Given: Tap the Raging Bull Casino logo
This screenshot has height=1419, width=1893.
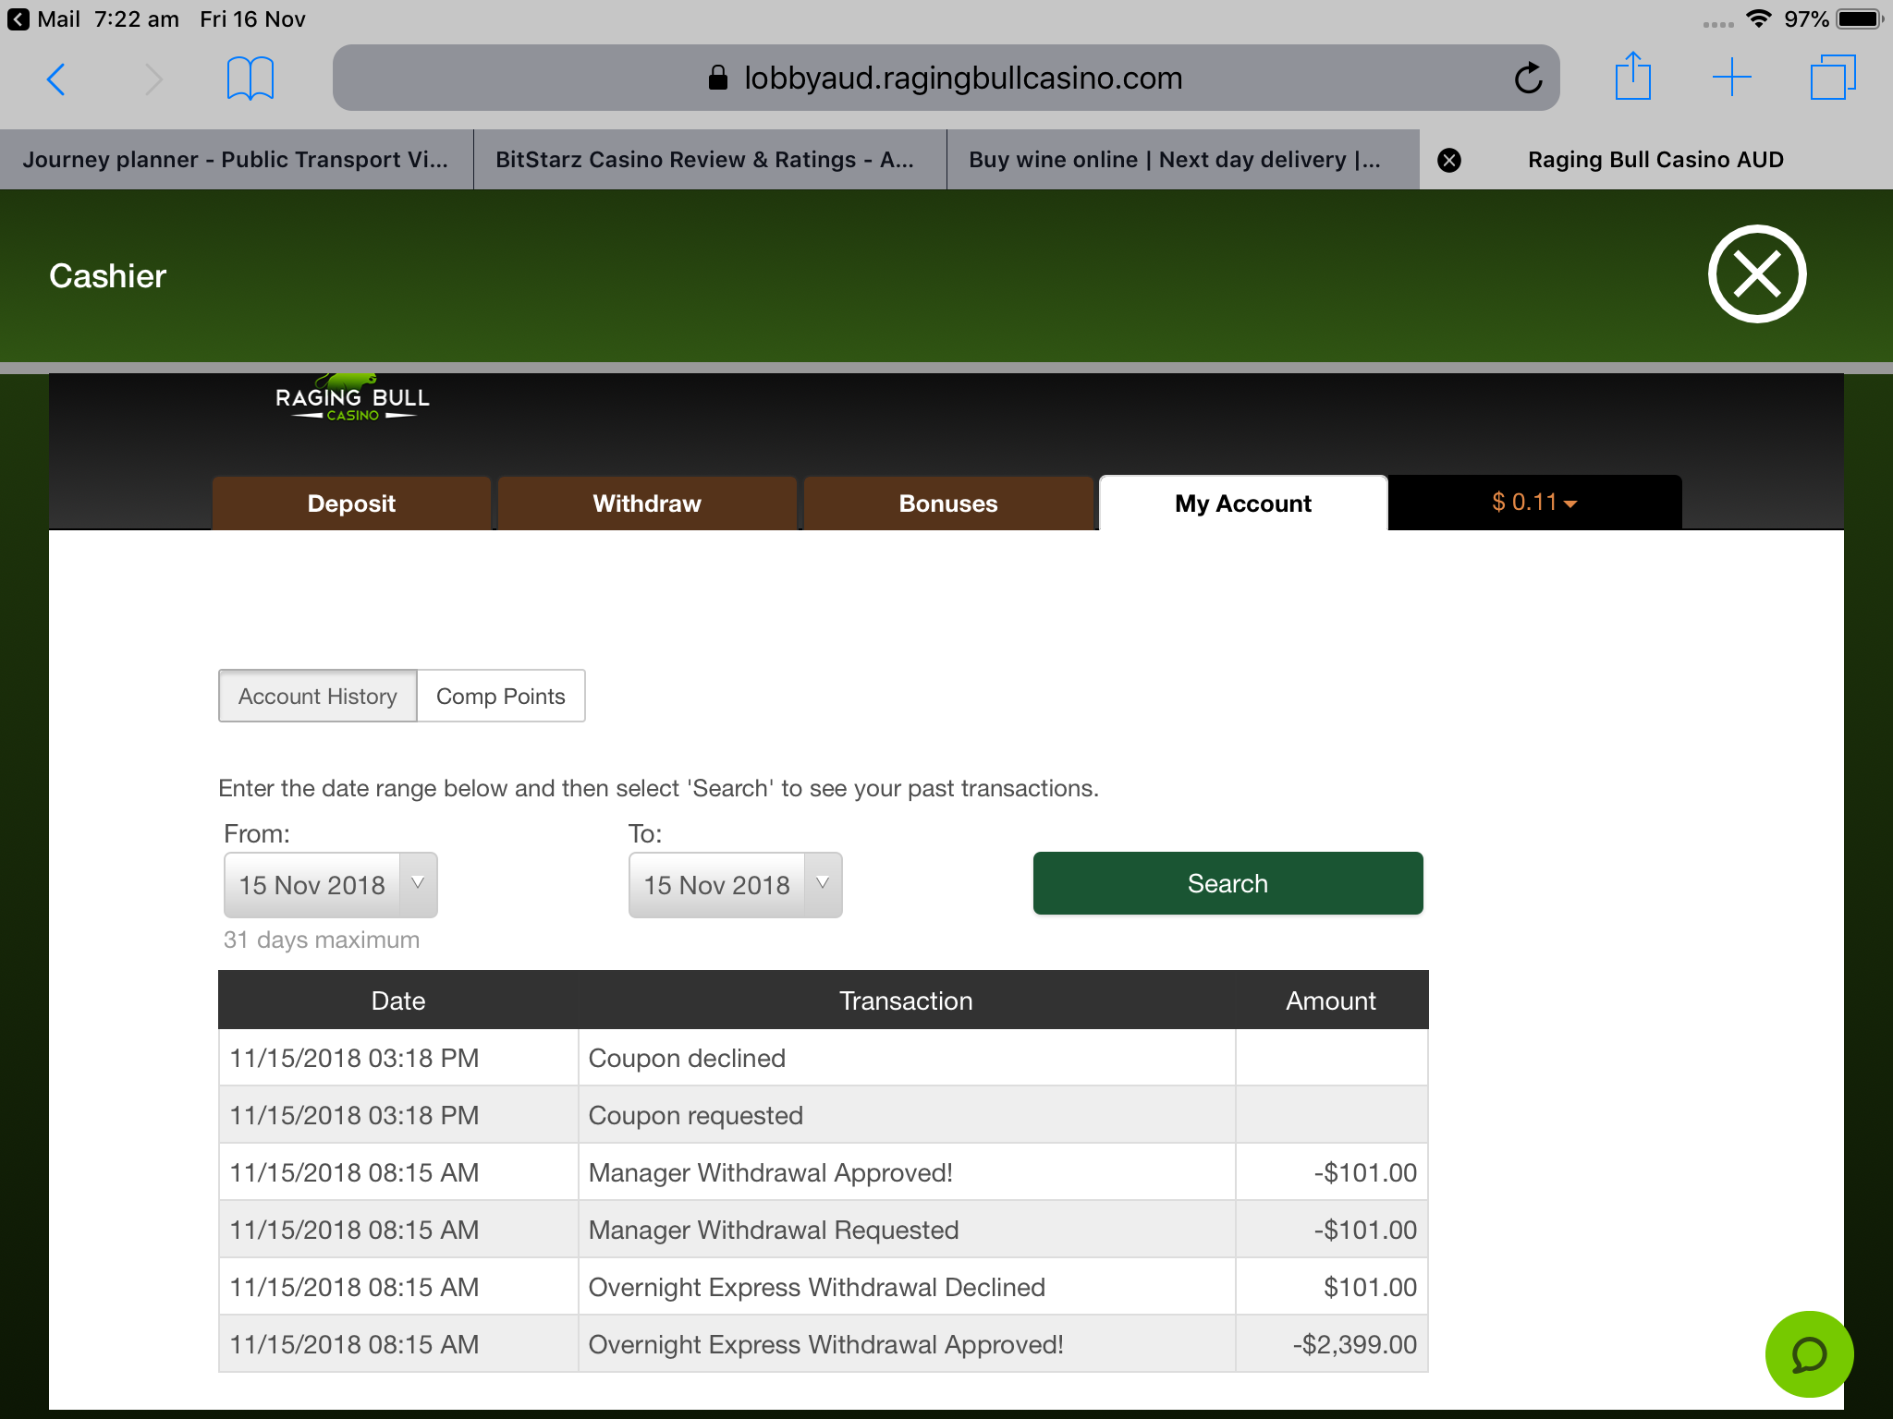Looking at the screenshot, I should click(352, 398).
